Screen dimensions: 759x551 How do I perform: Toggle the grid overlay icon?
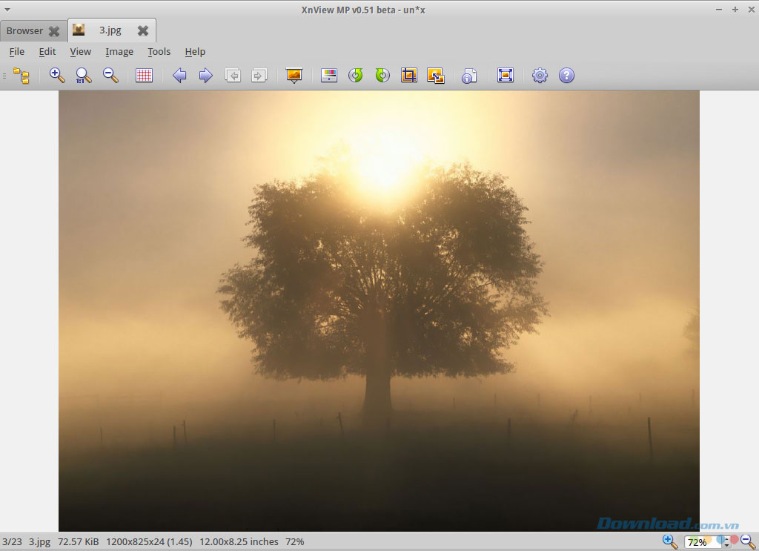[x=145, y=75]
